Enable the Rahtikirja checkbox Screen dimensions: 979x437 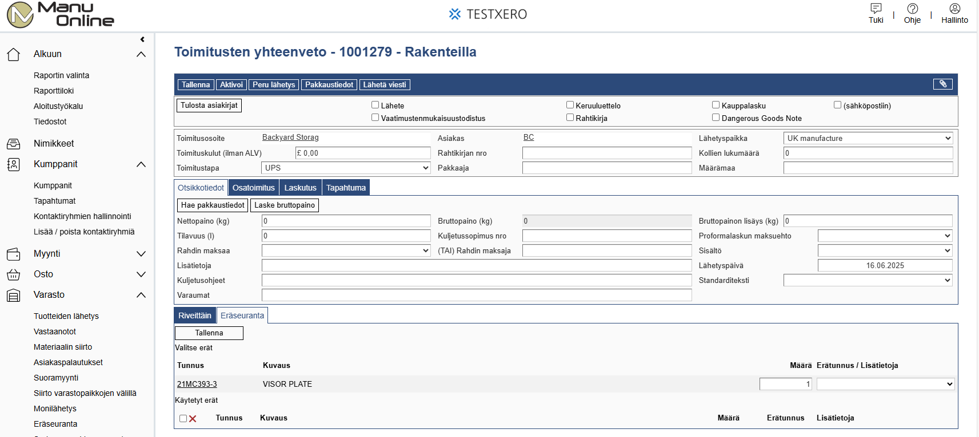coord(570,118)
